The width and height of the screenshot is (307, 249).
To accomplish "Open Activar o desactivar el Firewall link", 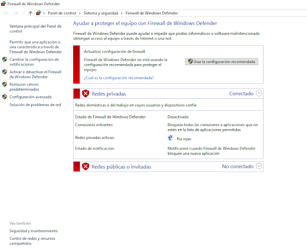I will (35, 74).
